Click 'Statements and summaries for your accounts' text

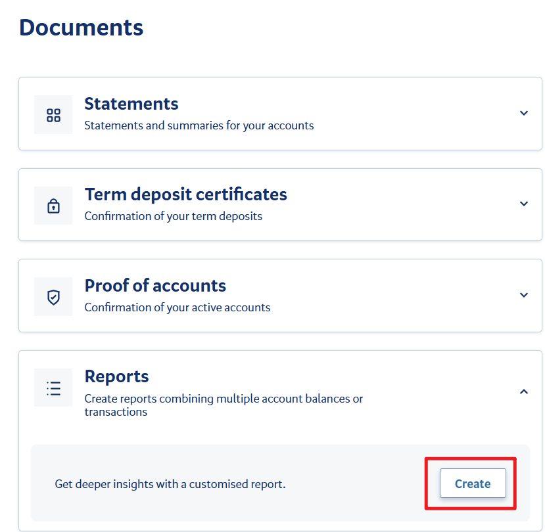pos(199,125)
